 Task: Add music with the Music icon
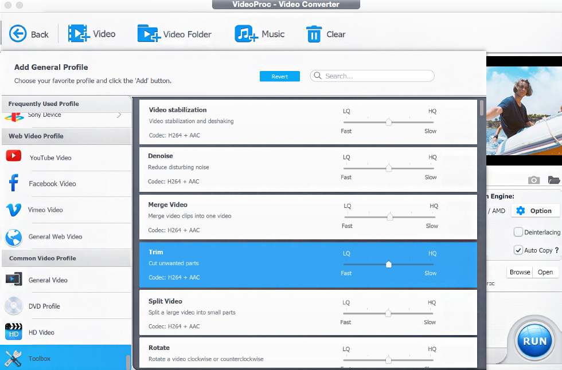(x=246, y=34)
